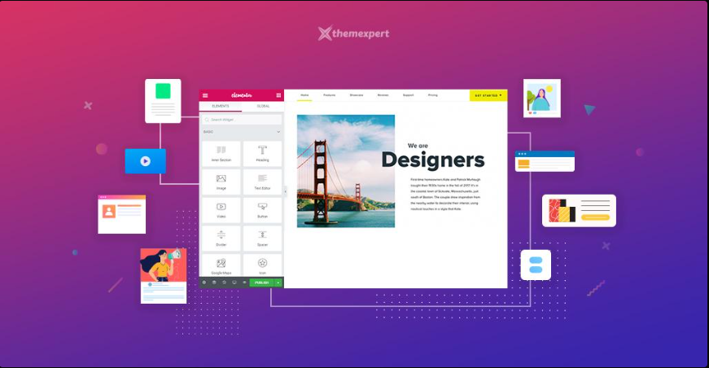
Task: Collapse the Elementor panel with side handle
Action: click(x=285, y=191)
